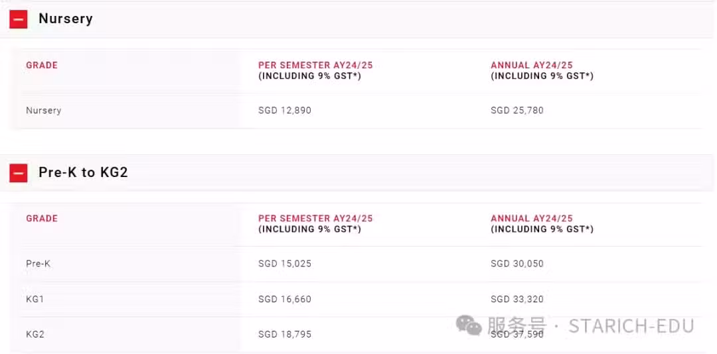Viewport: 717px width, 354px height.
Task: Select the GRADE header in the Nursery table
Action: (x=42, y=66)
